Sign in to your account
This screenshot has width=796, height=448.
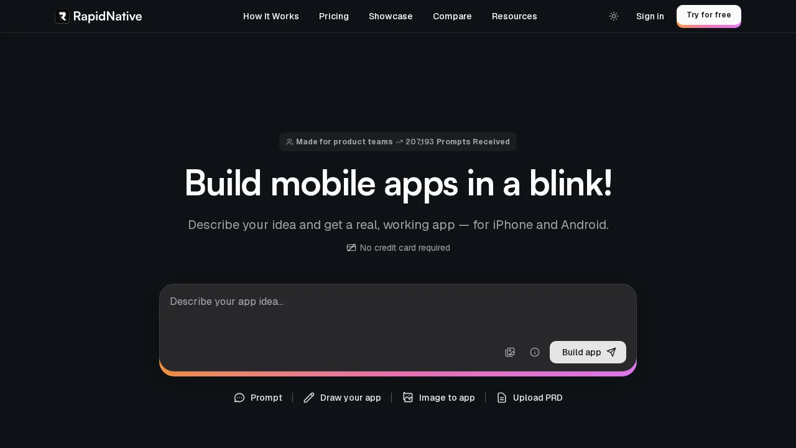(x=650, y=16)
